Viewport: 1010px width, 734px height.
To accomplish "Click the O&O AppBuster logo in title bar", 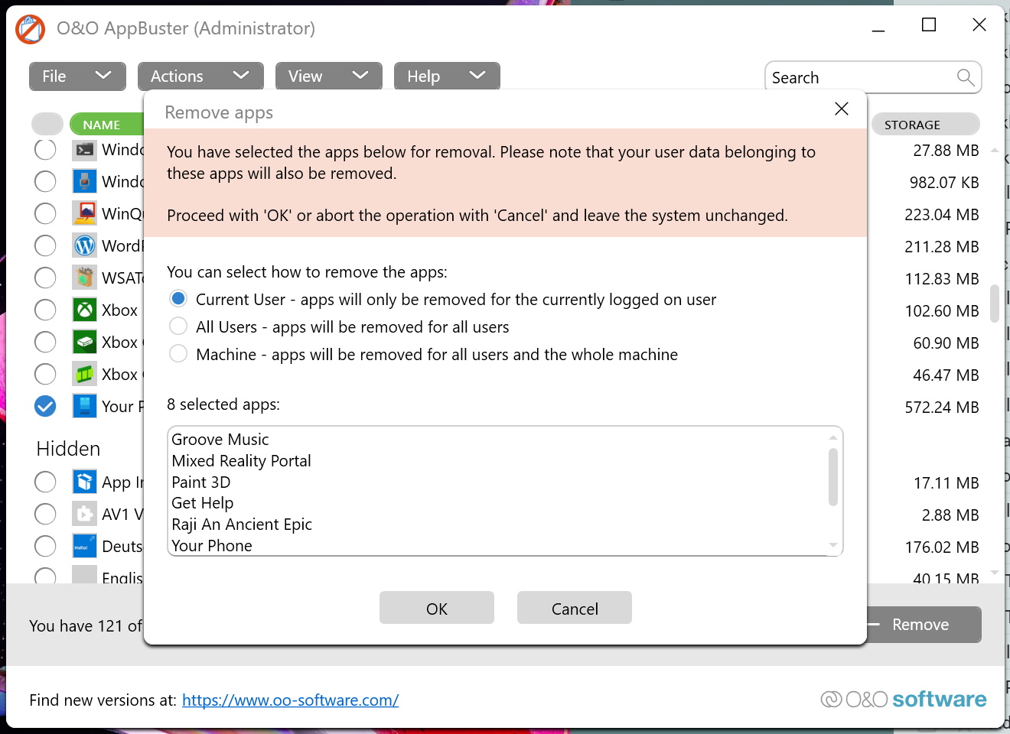I will 31,29.
